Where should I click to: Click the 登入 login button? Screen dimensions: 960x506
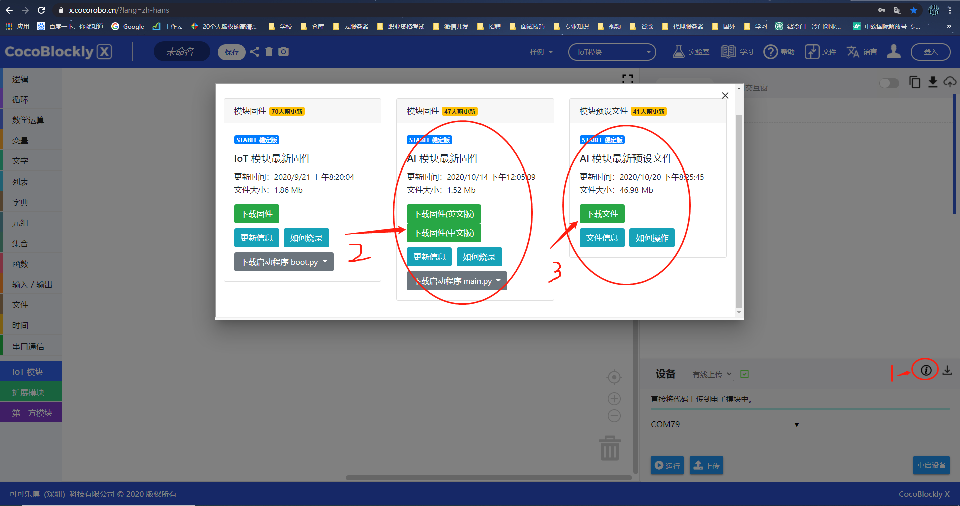pos(931,52)
